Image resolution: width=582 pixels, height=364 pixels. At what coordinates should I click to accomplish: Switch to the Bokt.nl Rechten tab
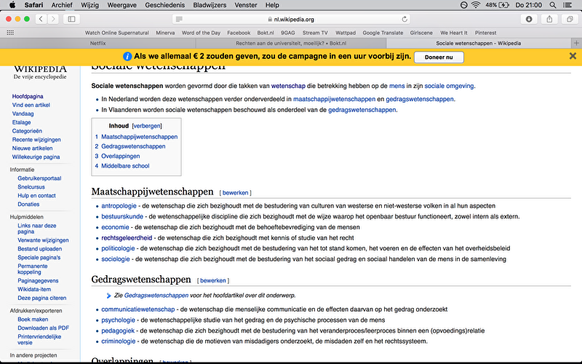click(291, 43)
